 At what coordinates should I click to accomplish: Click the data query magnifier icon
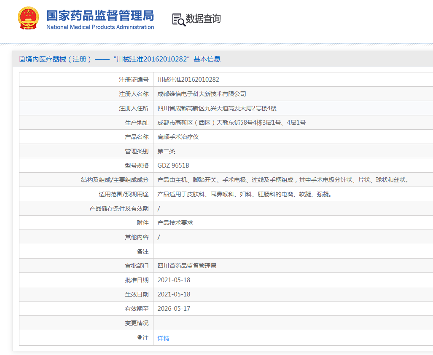click(x=179, y=20)
